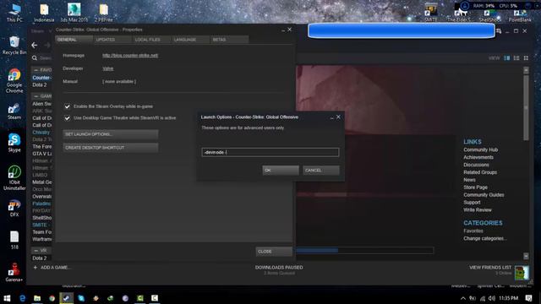Toggle Enable the Steam Overlay while in-game checkbox
The height and width of the screenshot is (304, 541).
(68, 106)
